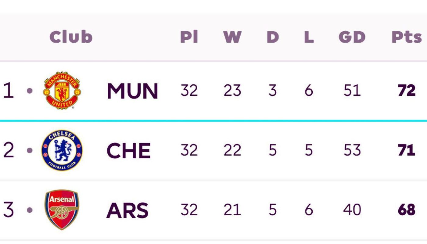427x244 pixels.
Task: Sort table by Pts column header
Action: [407, 37]
